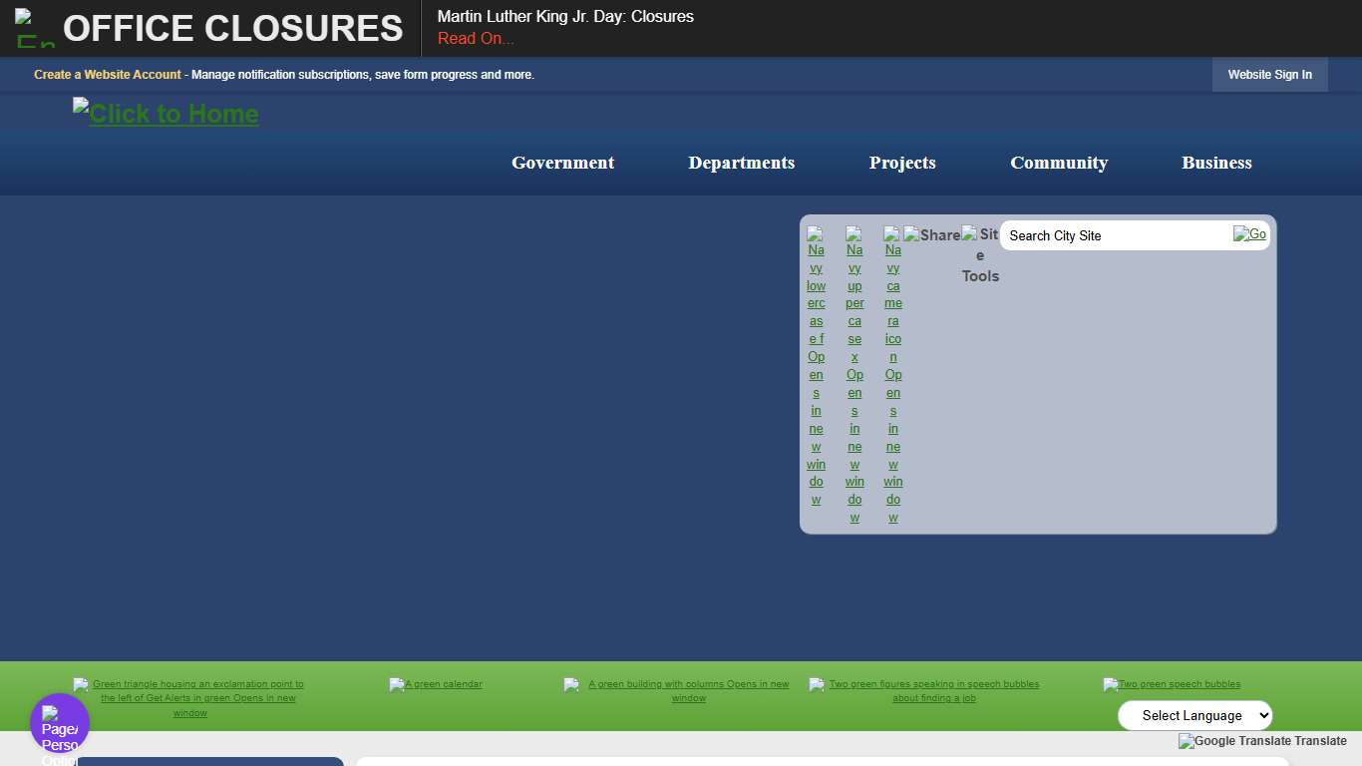The image size is (1362, 766).
Task: Click the two green speech bubbles icon
Action: coord(1172,684)
